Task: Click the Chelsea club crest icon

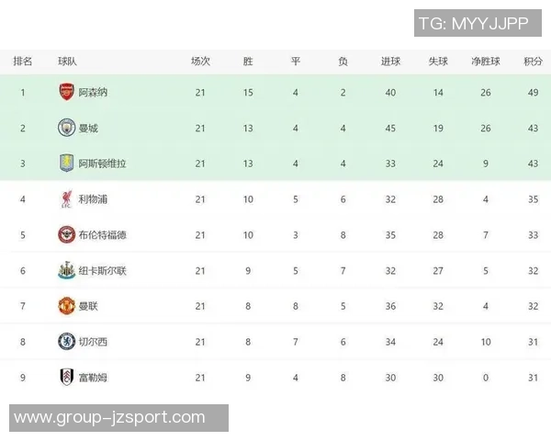Action: point(66,342)
